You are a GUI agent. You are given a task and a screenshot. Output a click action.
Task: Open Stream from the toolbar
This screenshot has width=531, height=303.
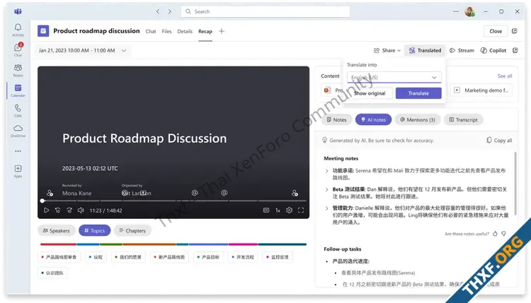pos(462,50)
